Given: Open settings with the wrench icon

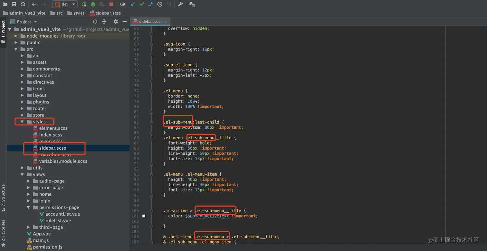Looking at the screenshot, I should point(180,4).
